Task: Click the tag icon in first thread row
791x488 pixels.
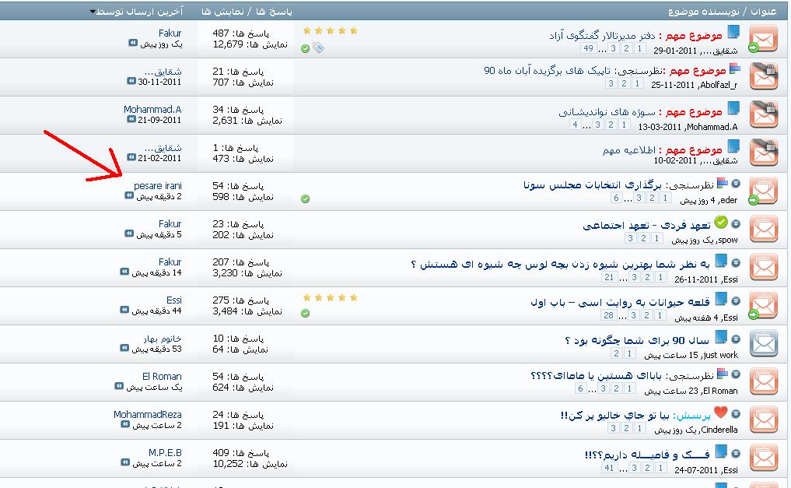Action: tap(318, 48)
